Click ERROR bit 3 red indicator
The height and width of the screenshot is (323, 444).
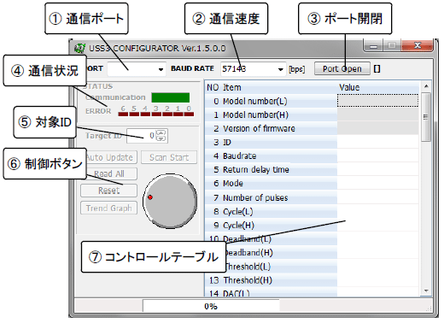pos(156,115)
